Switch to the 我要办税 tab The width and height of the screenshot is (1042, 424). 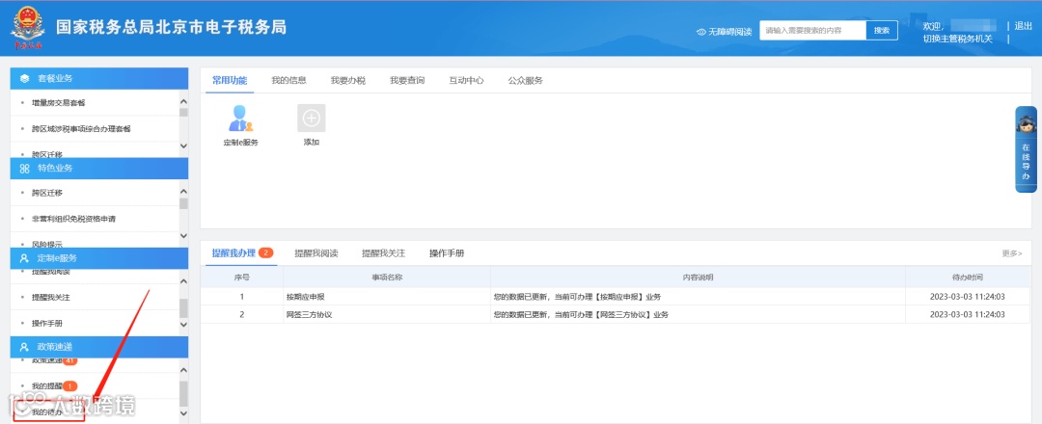click(348, 80)
